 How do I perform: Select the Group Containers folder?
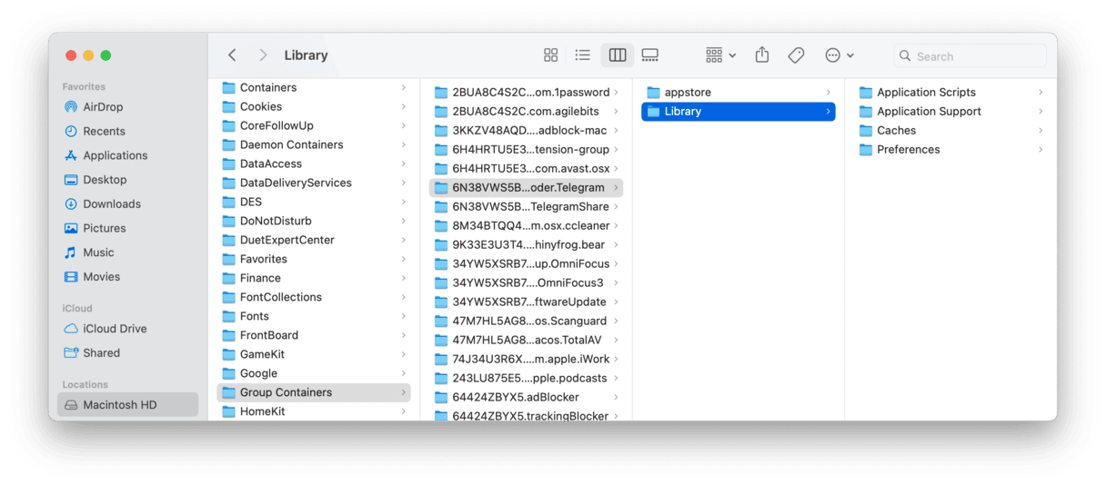coord(314,393)
